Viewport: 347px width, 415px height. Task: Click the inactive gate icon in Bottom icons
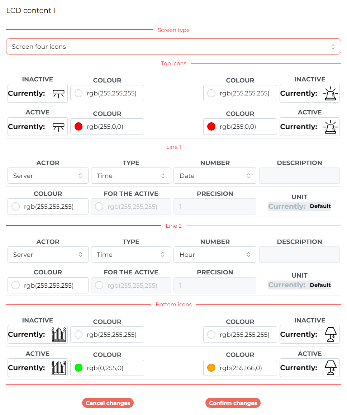coord(59,335)
